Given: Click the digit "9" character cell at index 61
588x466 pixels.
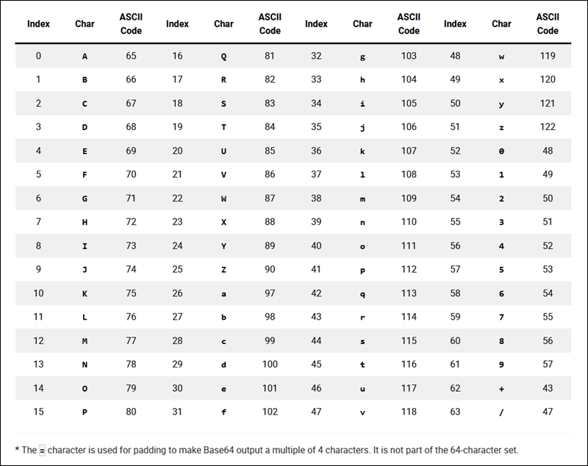Looking at the screenshot, I should 501,365.
